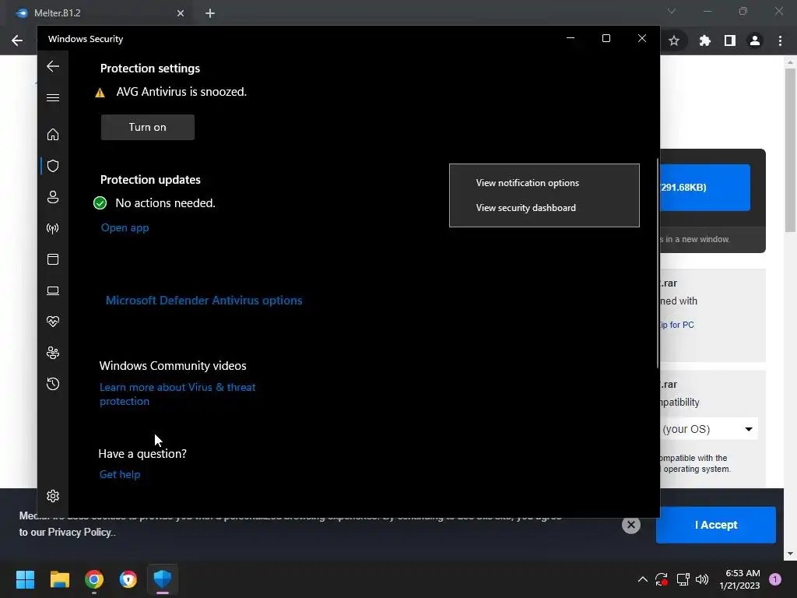Open the clock showing 6:53 AM
Viewport: 797px width, 598px height.
pos(739,579)
